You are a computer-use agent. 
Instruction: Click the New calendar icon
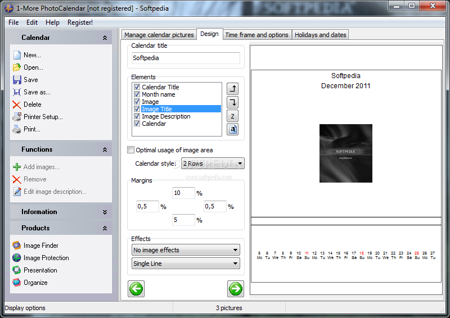coord(17,55)
